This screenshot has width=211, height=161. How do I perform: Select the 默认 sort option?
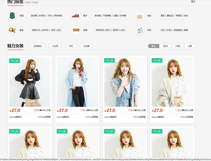(154, 46)
